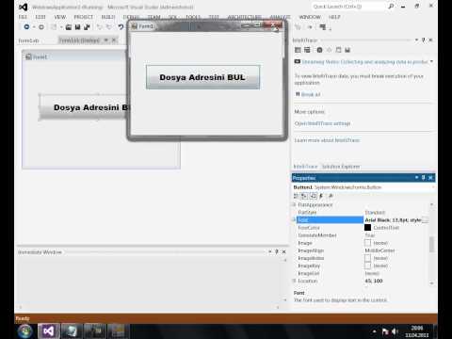Click the Save All toolbar icon
This screenshot has width=452, height=339.
87,27
